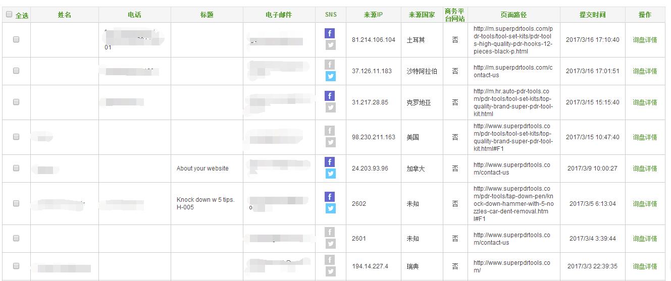Image resolution: width=671 pixels, height=281 pixels.
Task: Click Twitter icon in the 24.203.93.96 row
Action: tap(330, 174)
